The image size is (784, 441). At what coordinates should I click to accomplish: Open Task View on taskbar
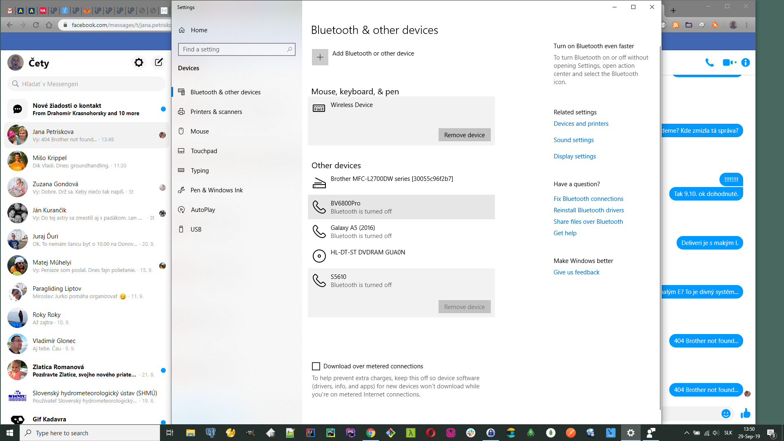pyautogui.click(x=170, y=433)
